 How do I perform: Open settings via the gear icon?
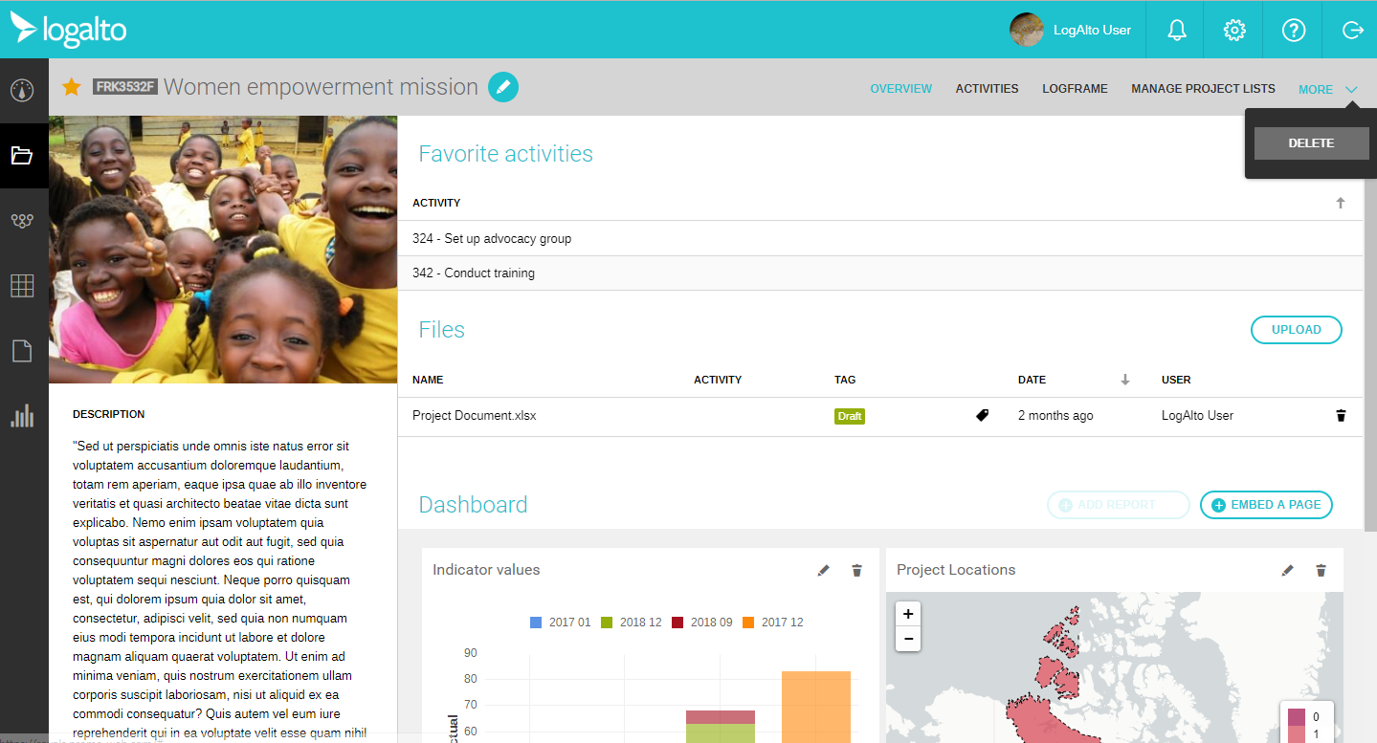tap(1233, 30)
